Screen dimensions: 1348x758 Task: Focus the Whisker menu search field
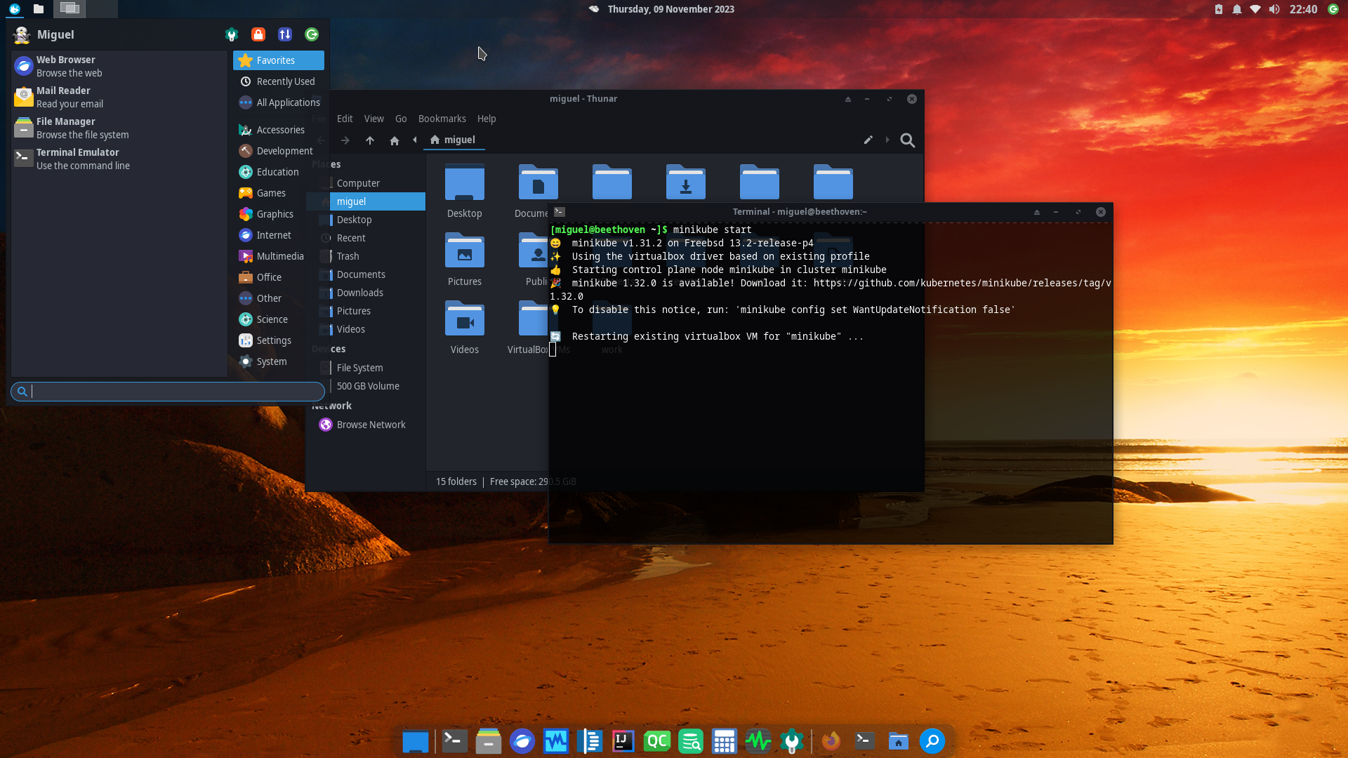tap(168, 392)
